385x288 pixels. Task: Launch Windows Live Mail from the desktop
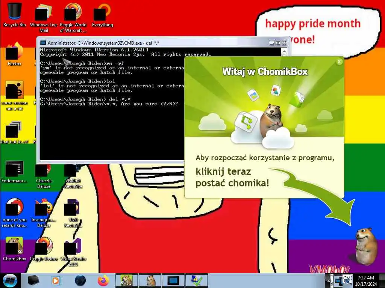click(x=44, y=17)
